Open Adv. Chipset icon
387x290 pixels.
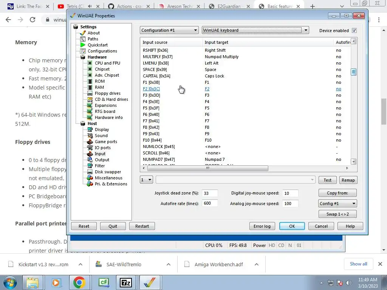[x=90, y=75]
